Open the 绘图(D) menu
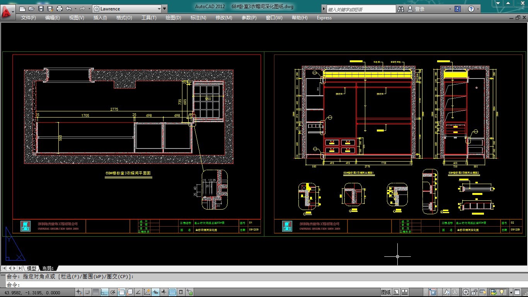Viewport: 528px width, 297px height. (x=173, y=18)
